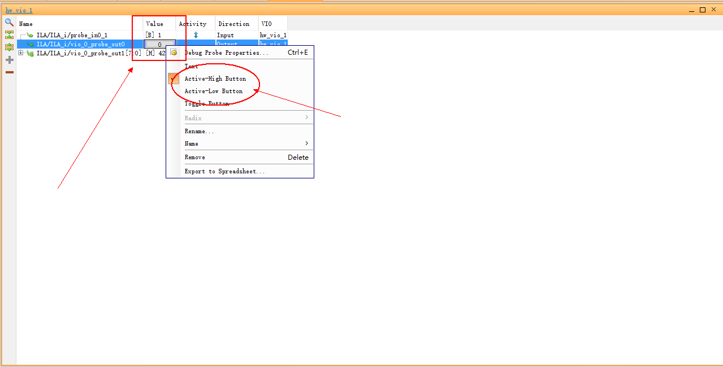Click the search magnifier icon in sidebar
This screenshot has height=367, width=723.
pos(9,23)
